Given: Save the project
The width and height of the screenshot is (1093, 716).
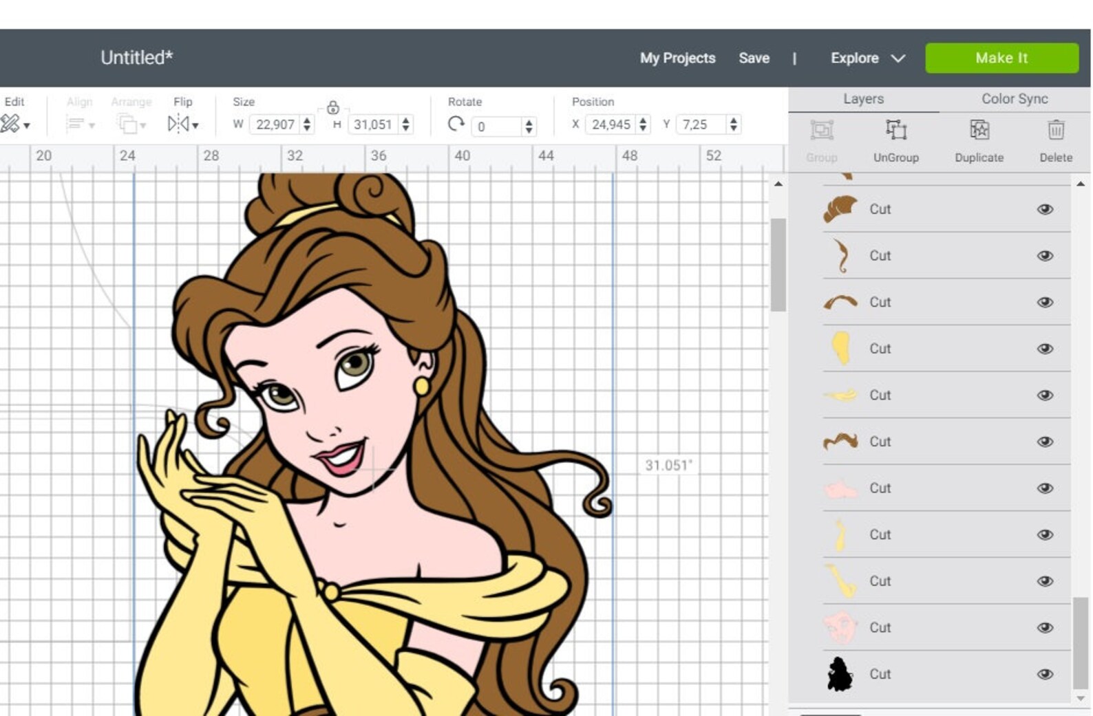Looking at the screenshot, I should coord(754,58).
